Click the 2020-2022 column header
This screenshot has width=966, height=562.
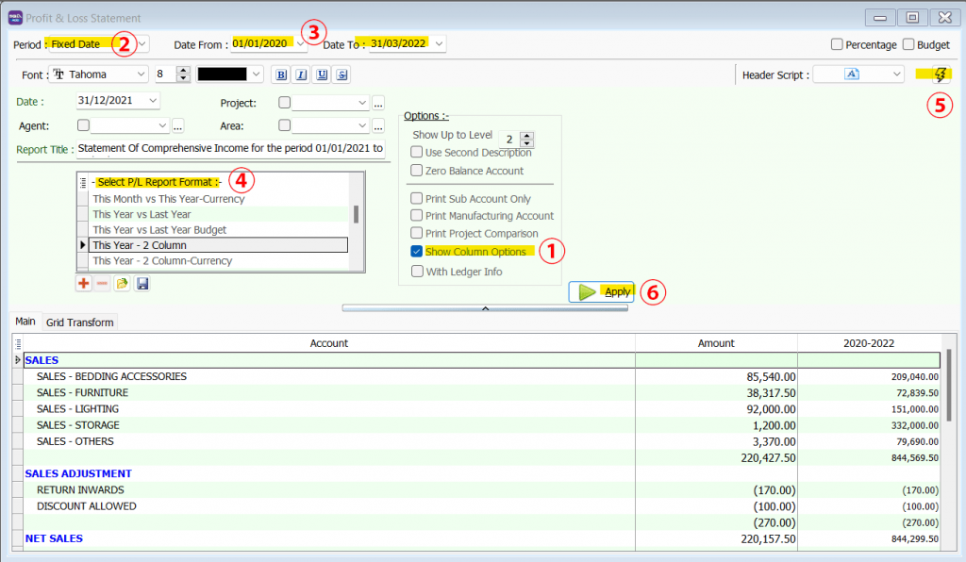click(869, 343)
